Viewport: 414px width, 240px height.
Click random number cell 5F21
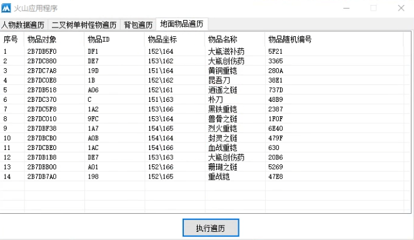click(x=275, y=51)
